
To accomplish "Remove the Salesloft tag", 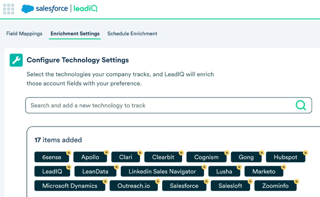I will click(x=250, y=181).
